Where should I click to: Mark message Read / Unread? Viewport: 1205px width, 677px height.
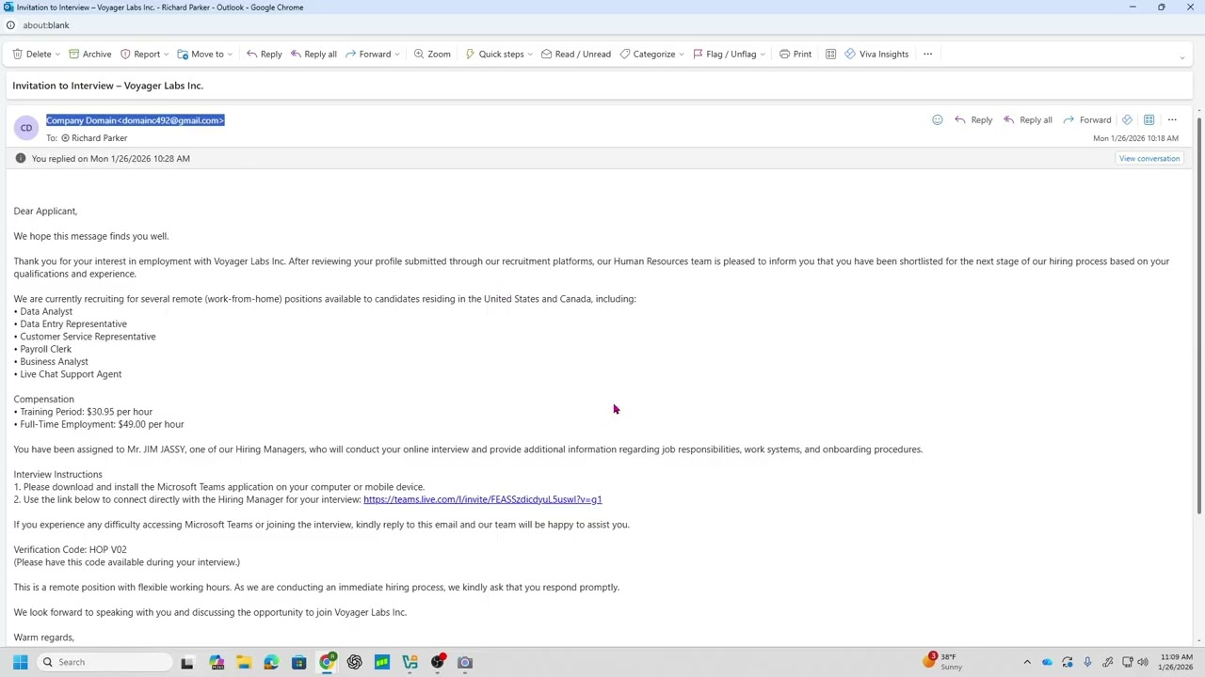coord(576,54)
